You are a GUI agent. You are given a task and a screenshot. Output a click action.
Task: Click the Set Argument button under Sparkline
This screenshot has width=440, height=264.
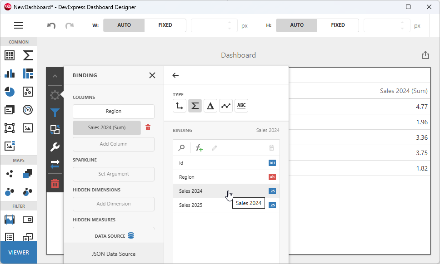(x=113, y=174)
